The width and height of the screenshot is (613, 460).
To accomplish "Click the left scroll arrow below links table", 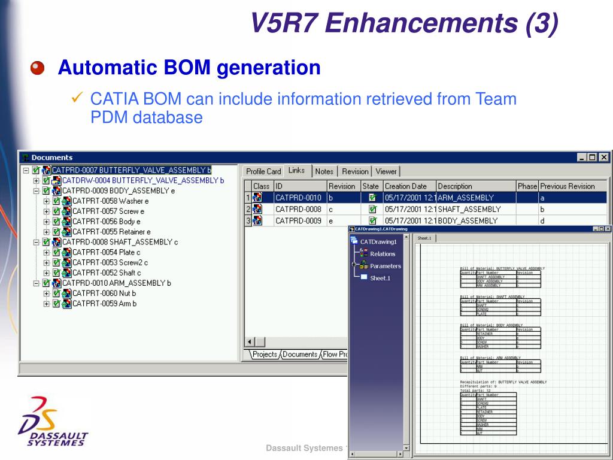I will tap(250, 341).
